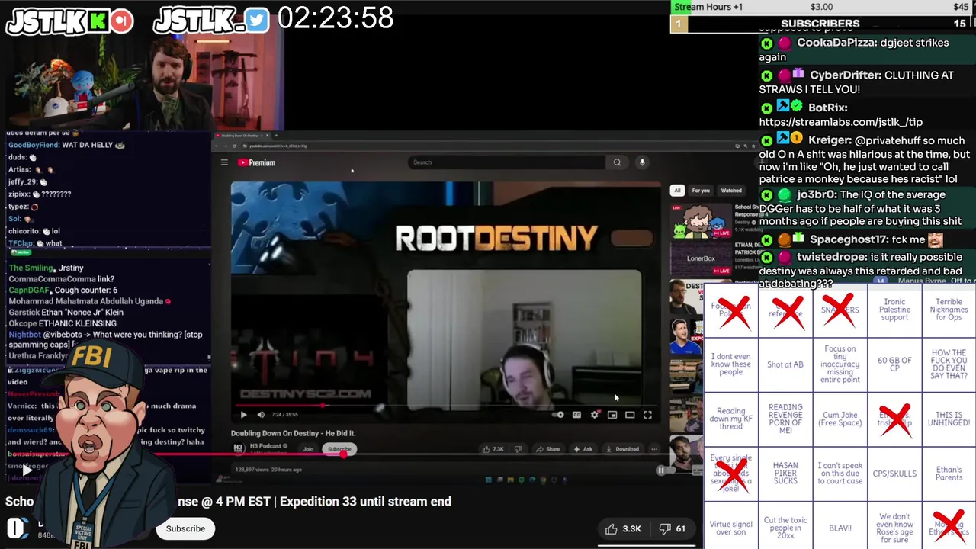Start voice search with the microphone icon
976x549 pixels.
click(x=642, y=162)
